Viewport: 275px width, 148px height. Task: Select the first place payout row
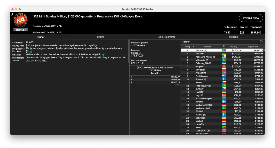(155, 77)
